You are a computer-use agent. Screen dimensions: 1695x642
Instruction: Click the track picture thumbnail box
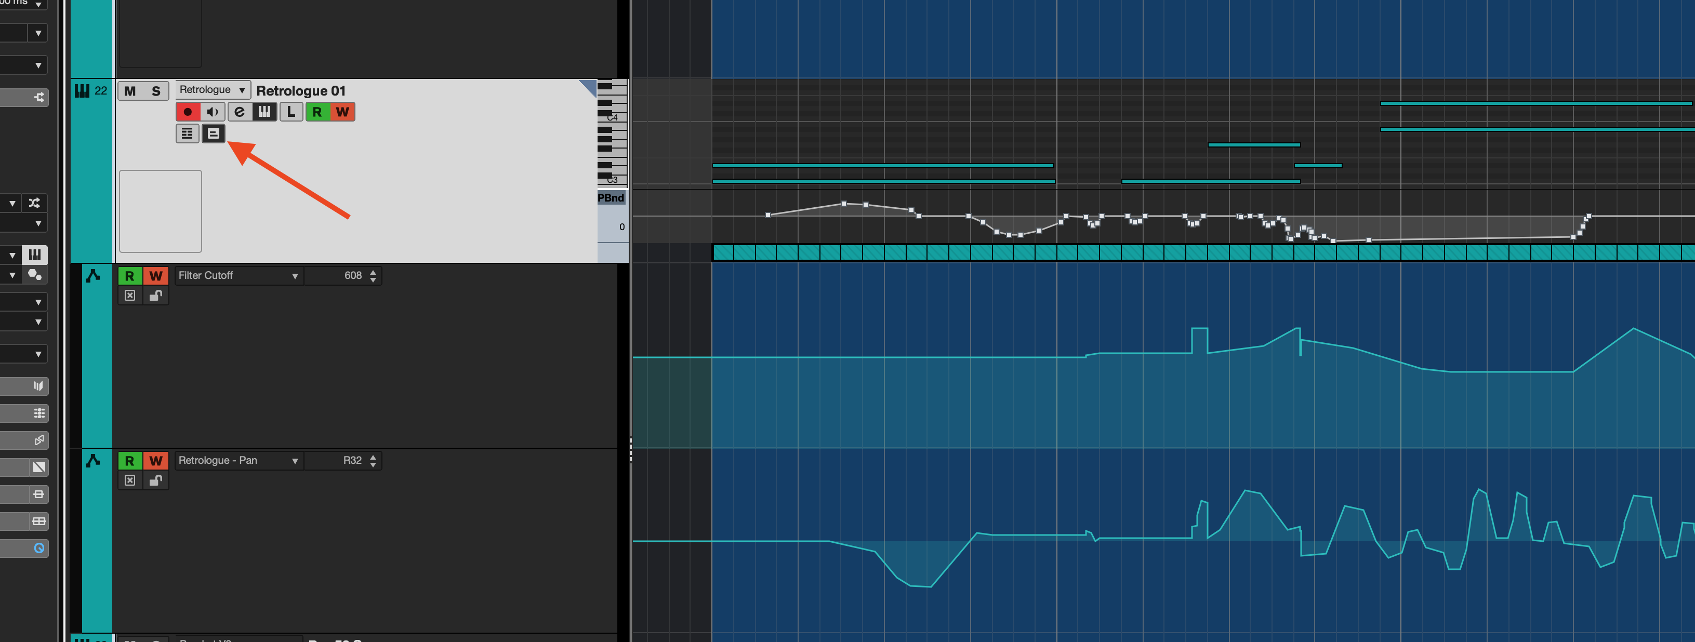[160, 211]
